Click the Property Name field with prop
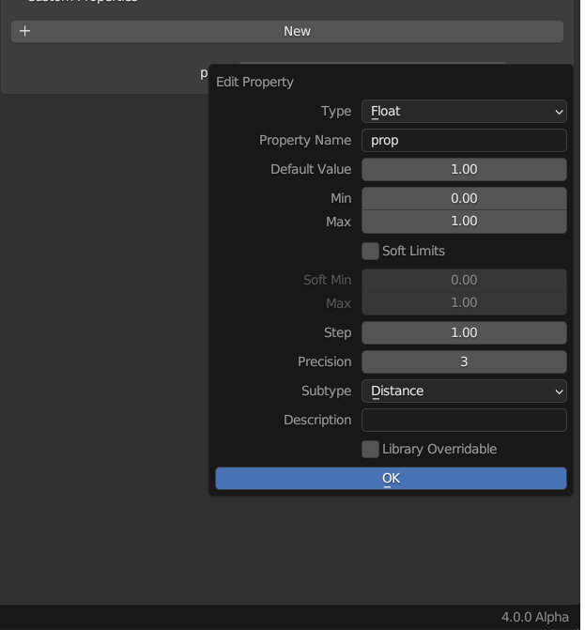585x630 pixels. [464, 140]
